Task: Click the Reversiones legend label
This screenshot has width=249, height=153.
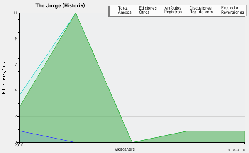Action: click(232, 12)
